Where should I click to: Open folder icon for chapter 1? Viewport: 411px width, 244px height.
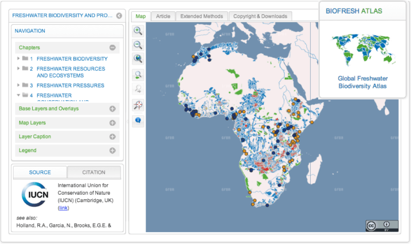25,58
